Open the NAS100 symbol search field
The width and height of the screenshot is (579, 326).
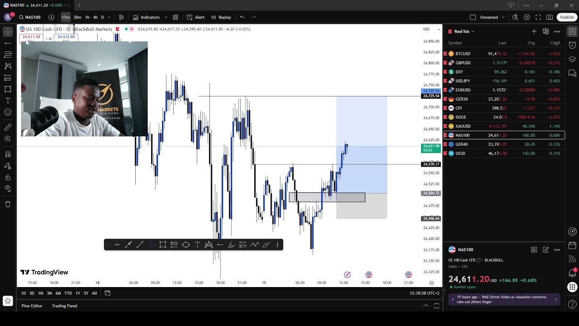coord(30,17)
